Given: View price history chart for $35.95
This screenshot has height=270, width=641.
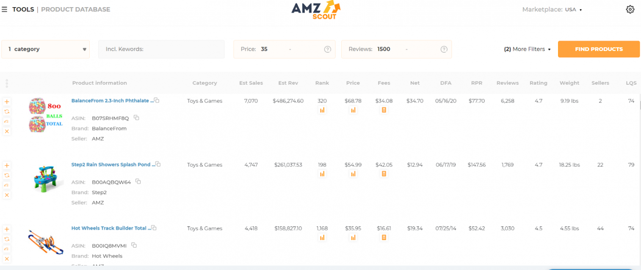Looking at the screenshot, I should point(353,238).
